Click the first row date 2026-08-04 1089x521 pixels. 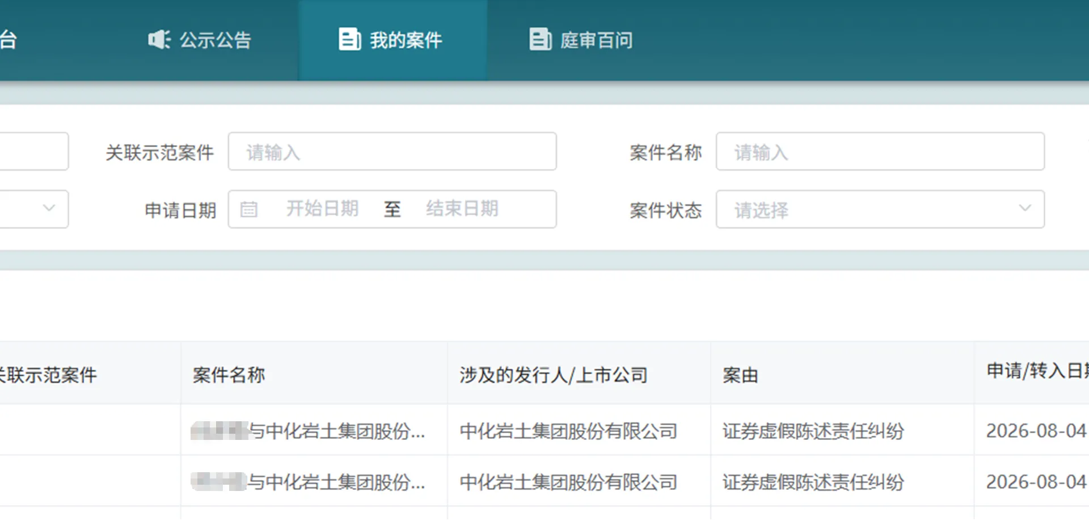coord(1036,431)
